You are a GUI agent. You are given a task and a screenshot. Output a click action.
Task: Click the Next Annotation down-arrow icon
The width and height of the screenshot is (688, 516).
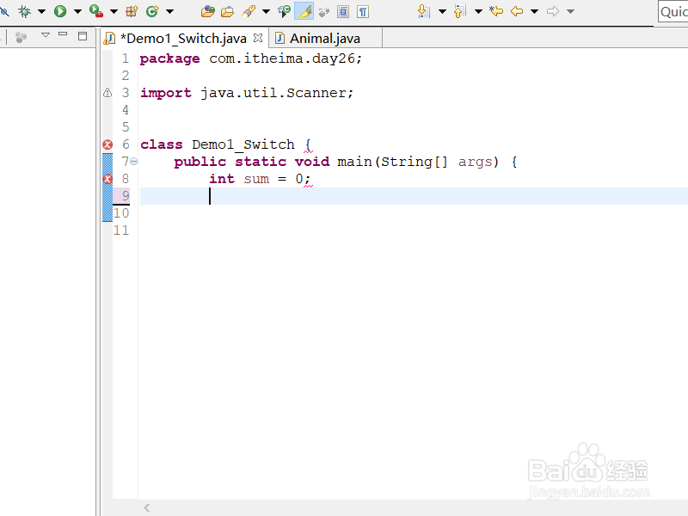click(423, 11)
